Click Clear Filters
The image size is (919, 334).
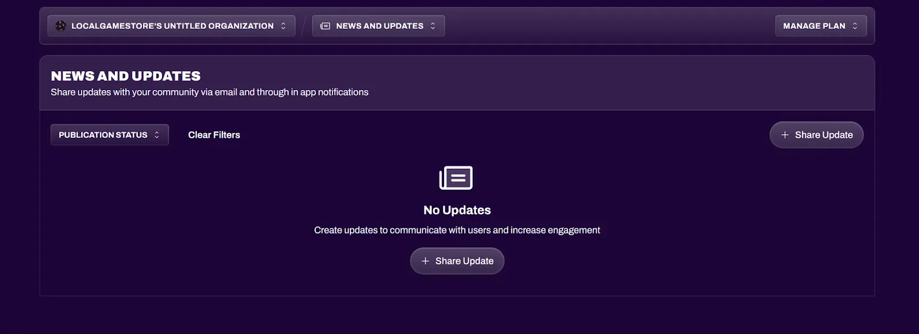214,135
